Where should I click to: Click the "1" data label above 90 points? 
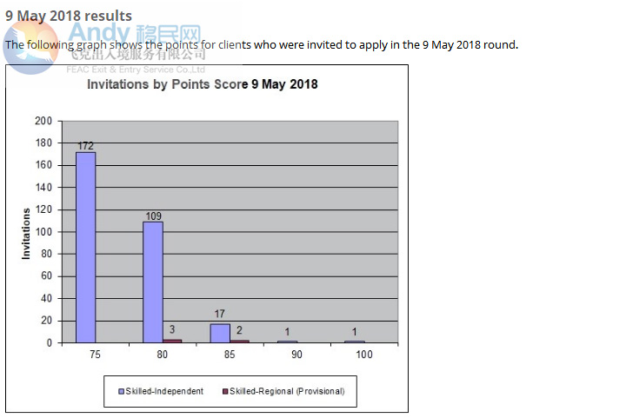point(288,332)
